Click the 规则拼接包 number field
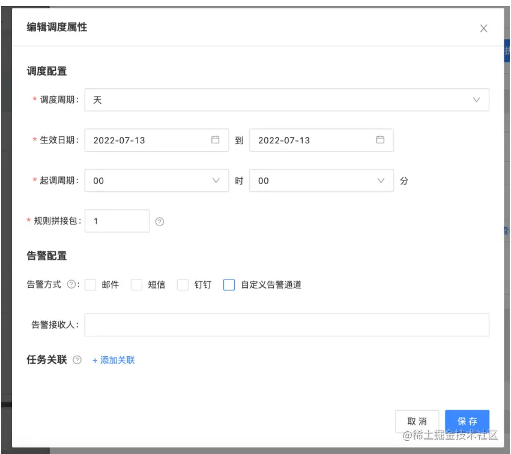The image size is (511, 454). 117,221
